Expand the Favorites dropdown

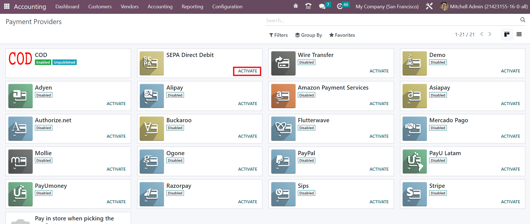[x=342, y=35]
